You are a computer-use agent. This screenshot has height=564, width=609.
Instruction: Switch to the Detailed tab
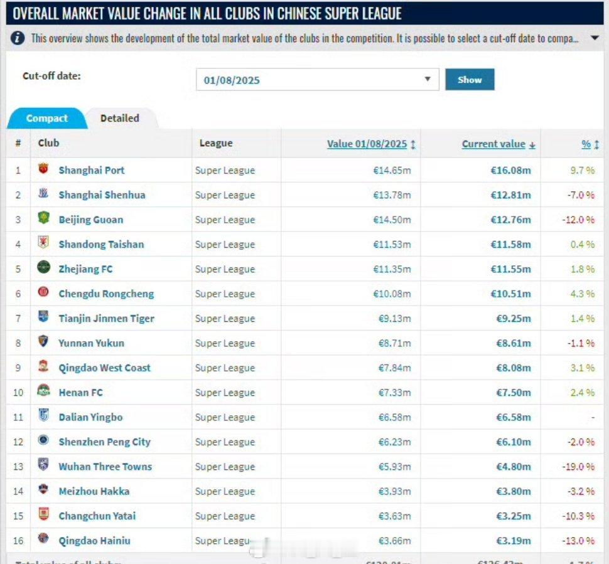coord(120,118)
